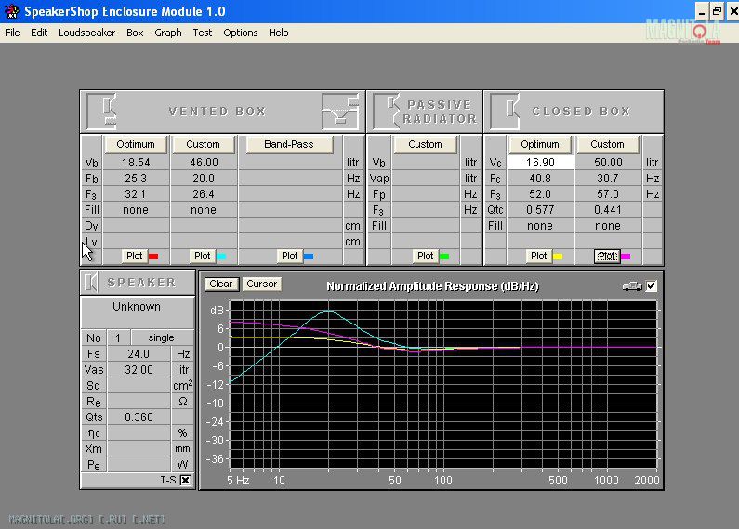Image resolution: width=739 pixels, height=529 pixels.
Task: Click the SpeakerShop app title icon
Action: pos(11,11)
